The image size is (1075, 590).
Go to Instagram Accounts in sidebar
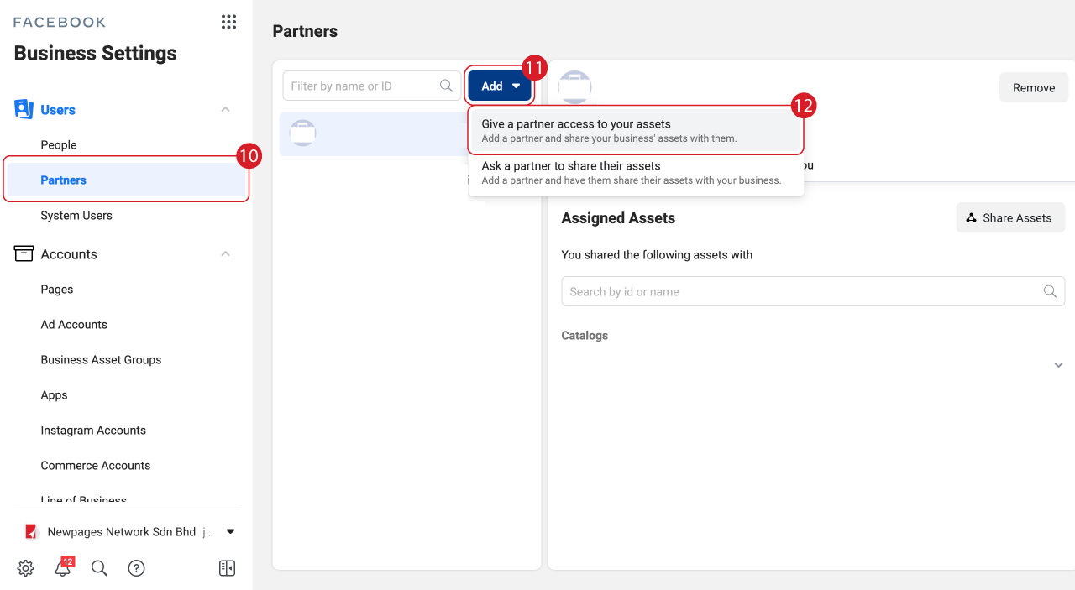pyautogui.click(x=93, y=430)
